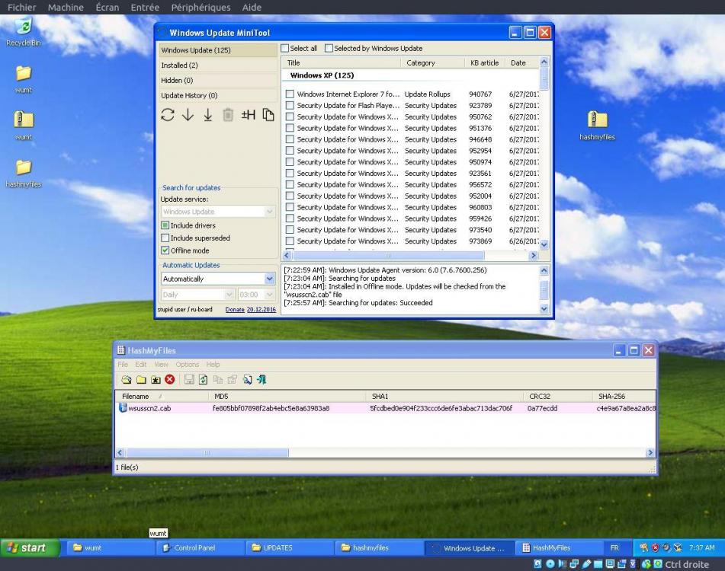Click the Download and install icon
Image resolution: width=725 pixels, height=571 pixels.
(x=207, y=114)
